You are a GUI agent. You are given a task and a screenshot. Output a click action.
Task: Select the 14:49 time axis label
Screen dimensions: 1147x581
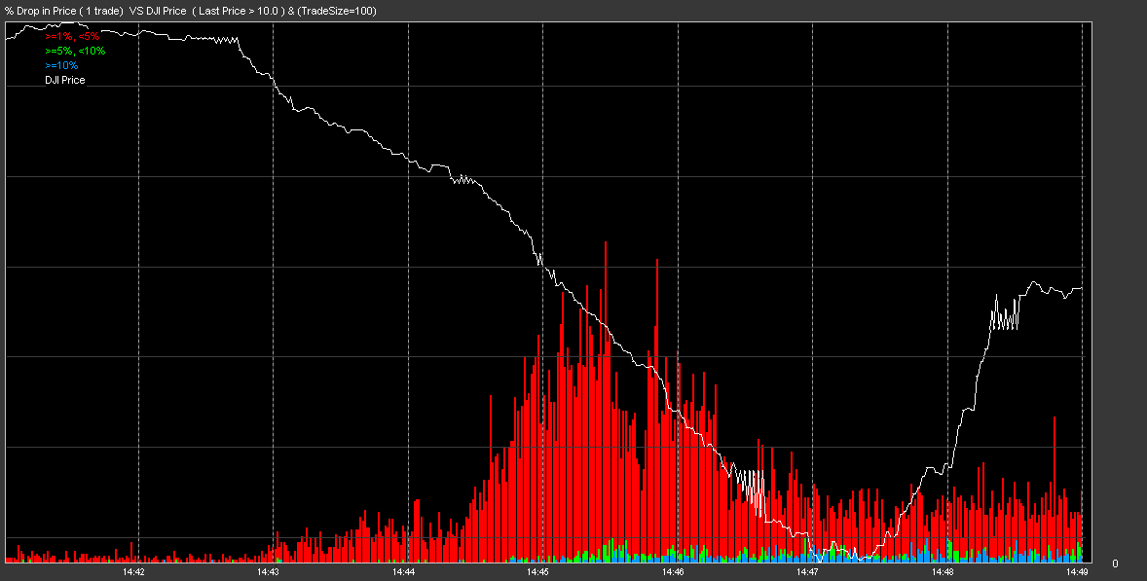click(x=1076, y=572)
